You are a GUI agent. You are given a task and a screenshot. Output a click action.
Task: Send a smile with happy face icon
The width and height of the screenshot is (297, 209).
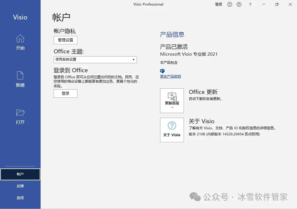[x=230, y=4]
